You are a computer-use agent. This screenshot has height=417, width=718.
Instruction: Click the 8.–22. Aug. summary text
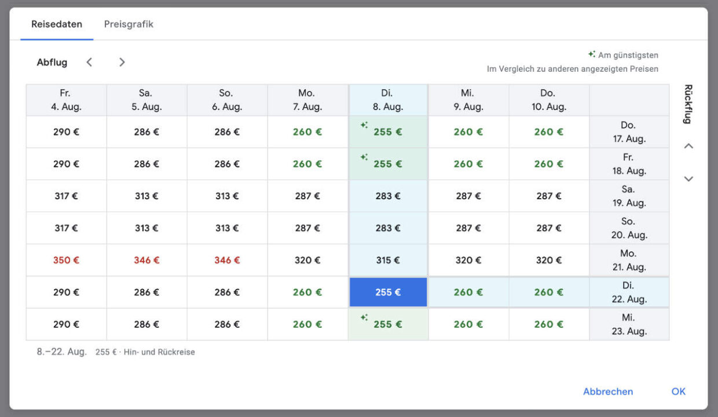tap(61, 351)
